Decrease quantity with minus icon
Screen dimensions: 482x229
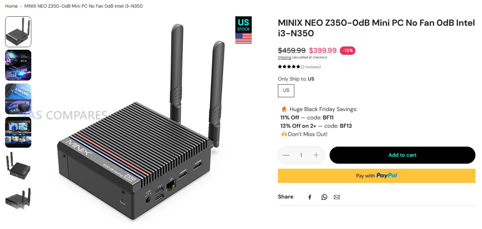click(286, 155)
